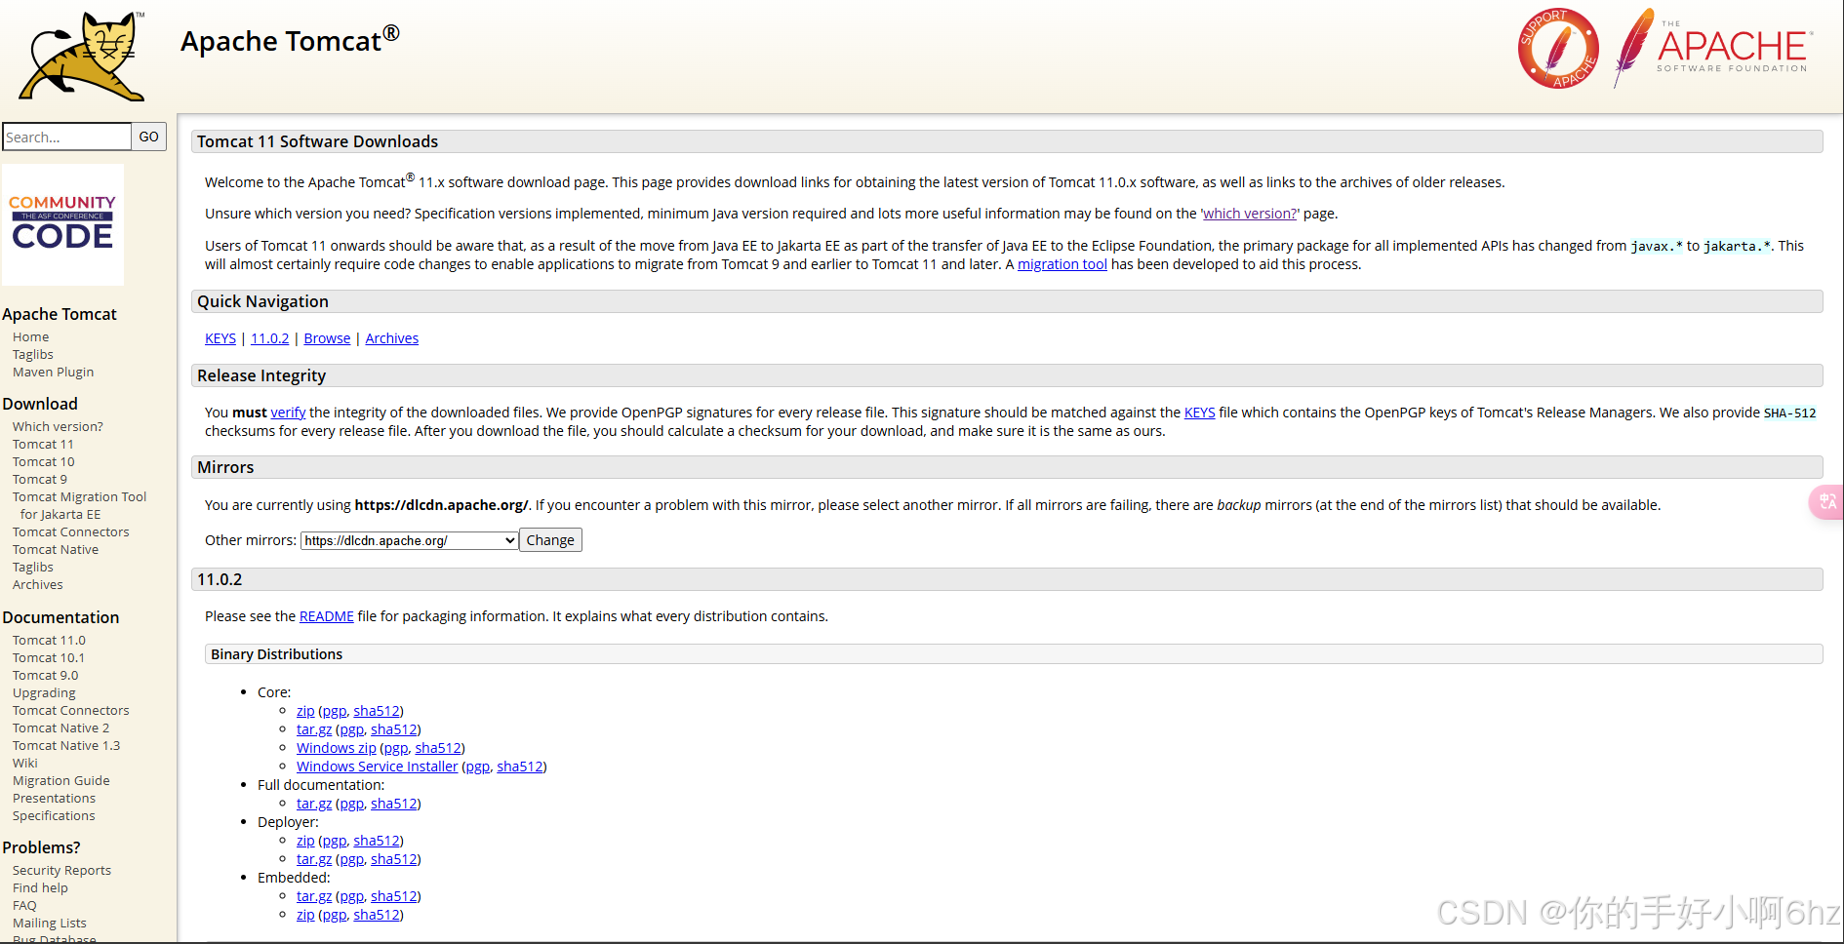Open Presentations sidebar link
The width and height of the screenshot is (1844, 944).
(x=55, y=798)
